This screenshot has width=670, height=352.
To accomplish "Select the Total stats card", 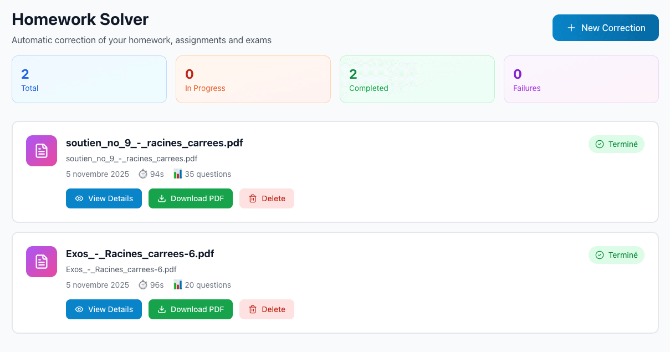I will pyautogui.click(x=89, y=79).
